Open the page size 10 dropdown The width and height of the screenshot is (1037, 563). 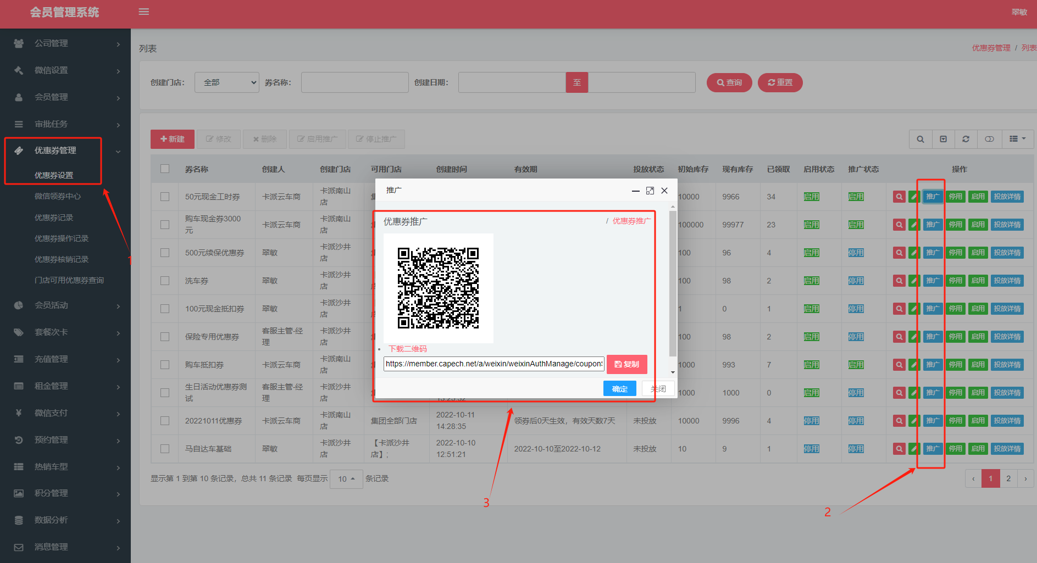(x=346, y=479)
